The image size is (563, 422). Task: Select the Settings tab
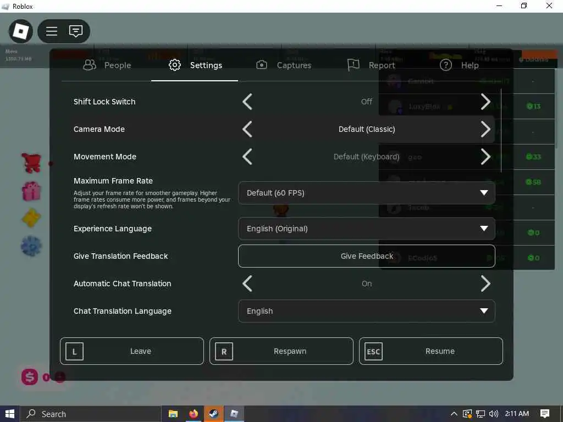coord(195,65)
